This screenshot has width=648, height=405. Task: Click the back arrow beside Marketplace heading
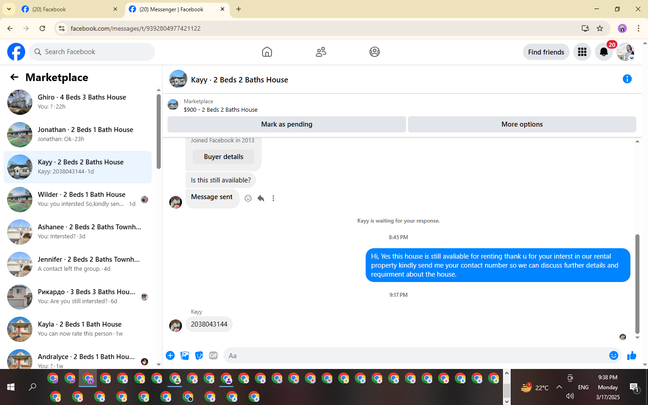tap(14, 77)
